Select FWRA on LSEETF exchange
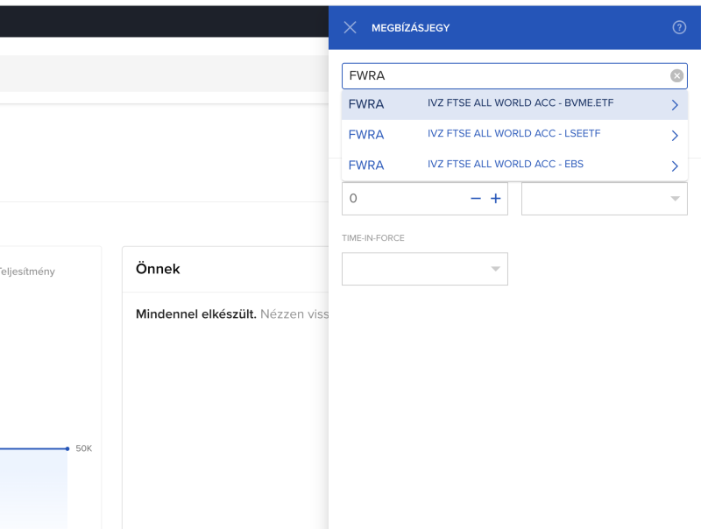 click(x=514, y=135)
